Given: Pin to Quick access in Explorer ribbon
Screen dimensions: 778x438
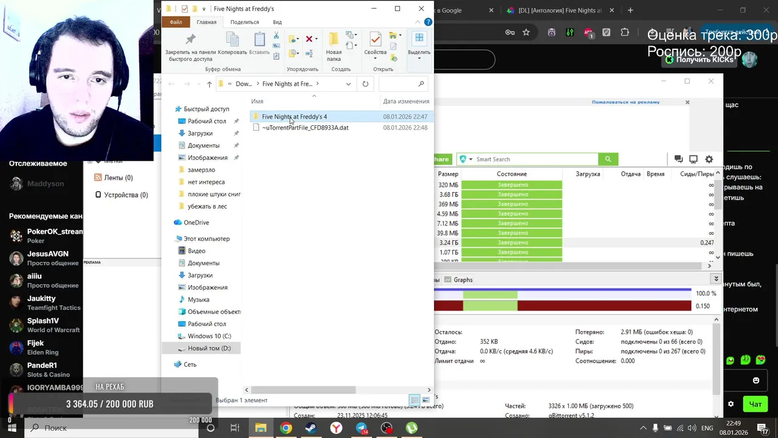Looking at the screenshot, I should [190, 47].
